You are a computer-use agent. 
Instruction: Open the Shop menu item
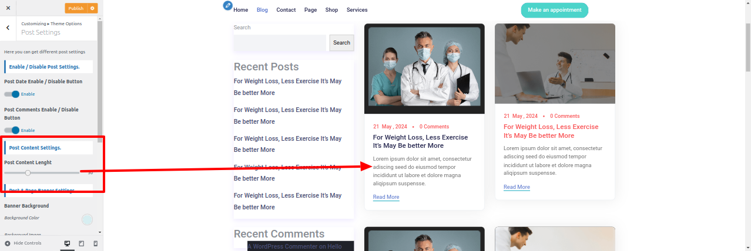[x=331, y=10]
